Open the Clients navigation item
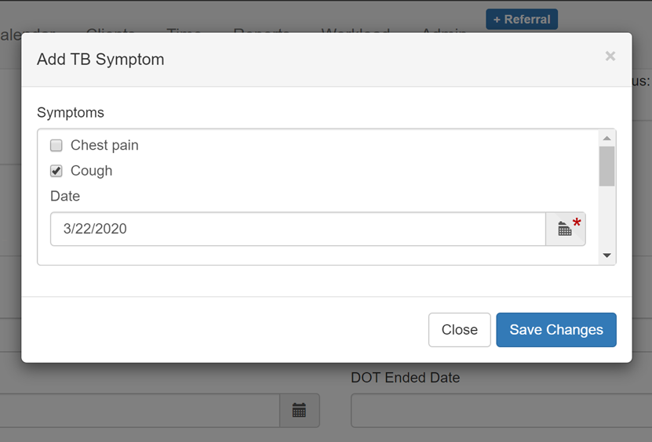Screen dimensions: 652x442 coord(111,30)
